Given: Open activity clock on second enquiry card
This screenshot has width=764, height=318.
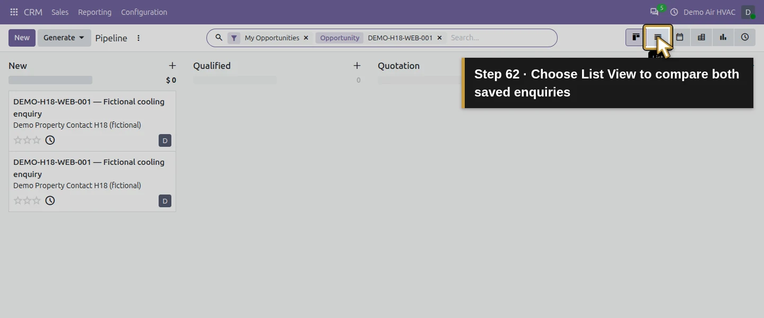Looking at the screenshot, I should click(x=50, y=200).
